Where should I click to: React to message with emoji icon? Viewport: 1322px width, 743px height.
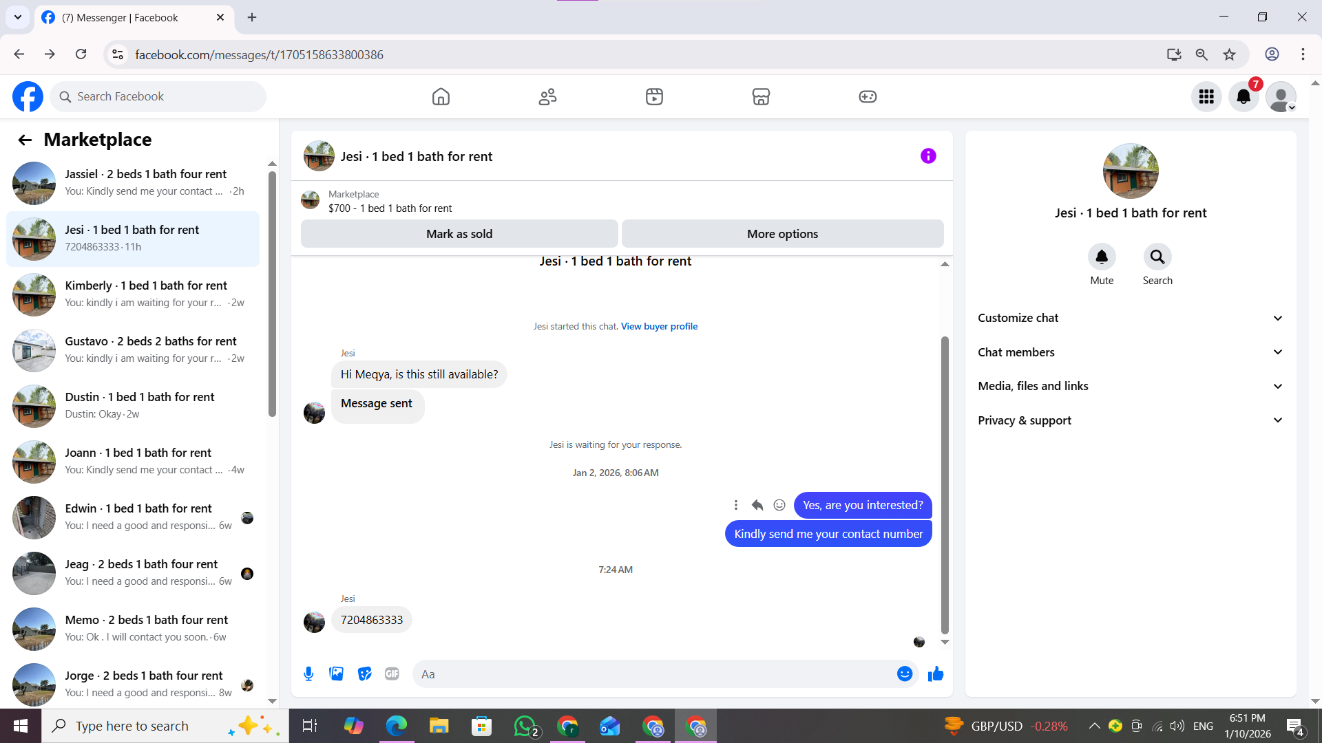coord(779,505)
